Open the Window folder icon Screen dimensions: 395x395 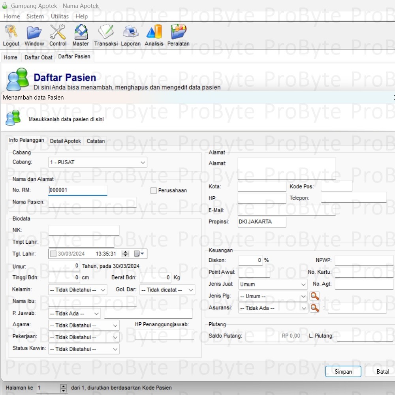34,32
